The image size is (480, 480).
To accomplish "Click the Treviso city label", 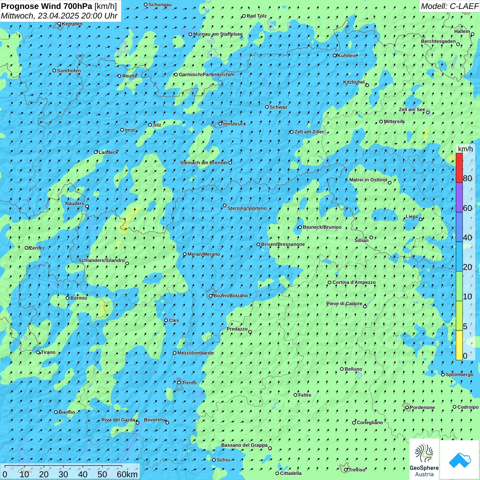I will tap(357, 470).
